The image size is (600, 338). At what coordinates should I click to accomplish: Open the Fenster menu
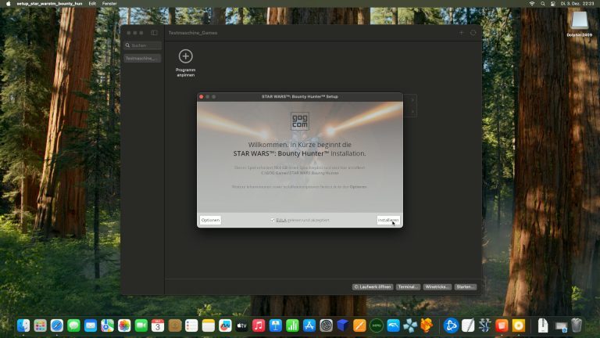pyautogui.click(x=109, y=3)
